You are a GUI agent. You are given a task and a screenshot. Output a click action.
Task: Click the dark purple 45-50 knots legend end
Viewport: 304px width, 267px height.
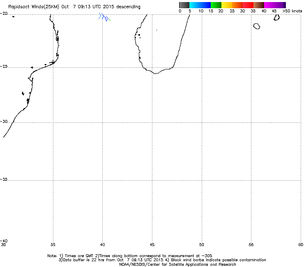[x=285, y=5]
